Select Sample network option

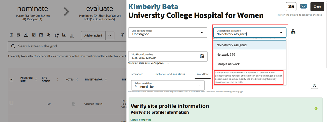coord(249,64)
